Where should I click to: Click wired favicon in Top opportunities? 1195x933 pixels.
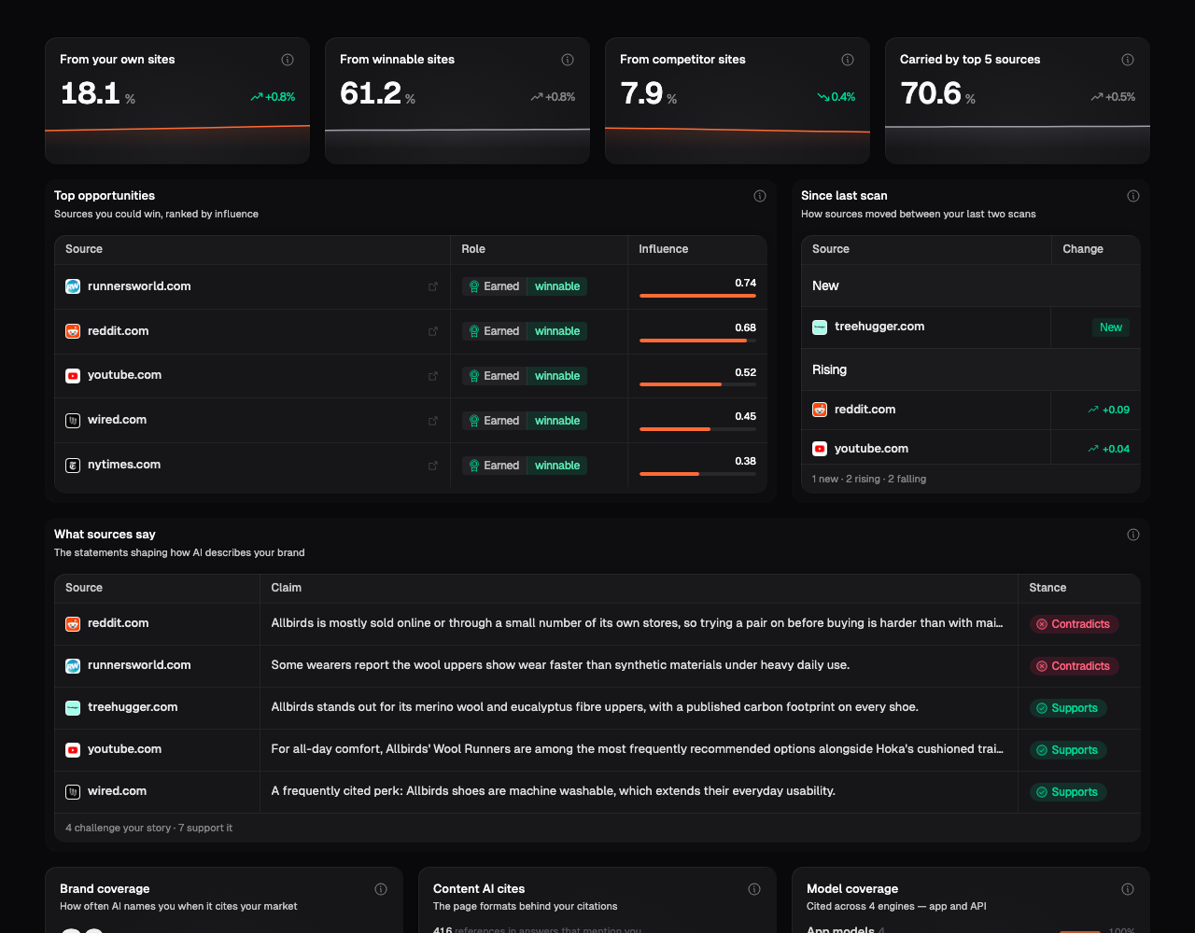73,421
